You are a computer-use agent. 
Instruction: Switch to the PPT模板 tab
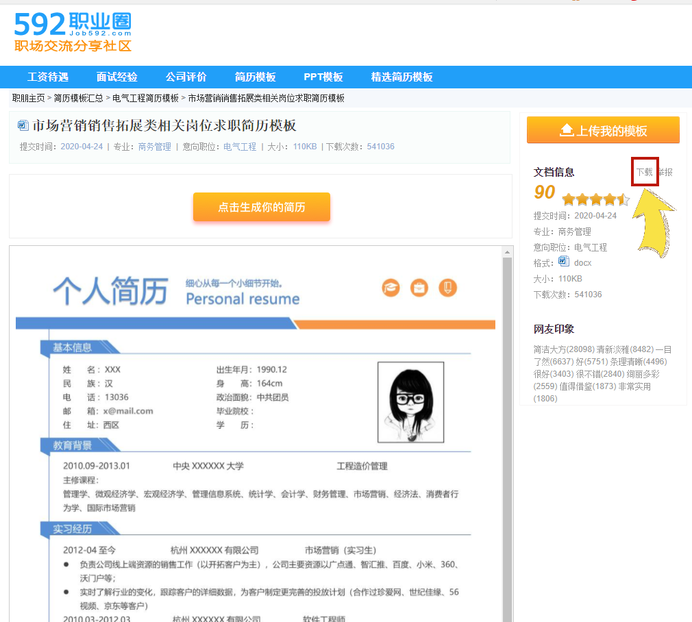click(322, 77)
